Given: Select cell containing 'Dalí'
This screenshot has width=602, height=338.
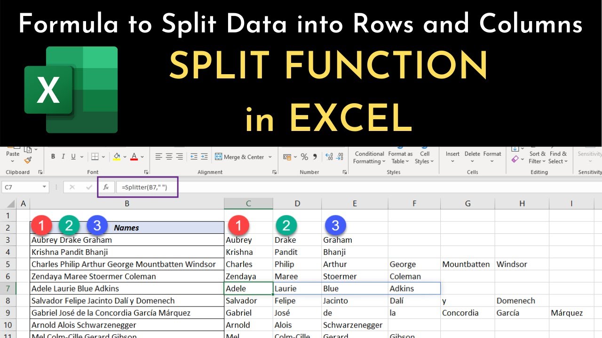Looking at the screenshot, I should tap(414, 300).
